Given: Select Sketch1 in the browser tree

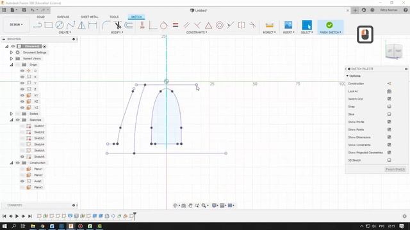Looking at the screenshot, I should point(39,126).
